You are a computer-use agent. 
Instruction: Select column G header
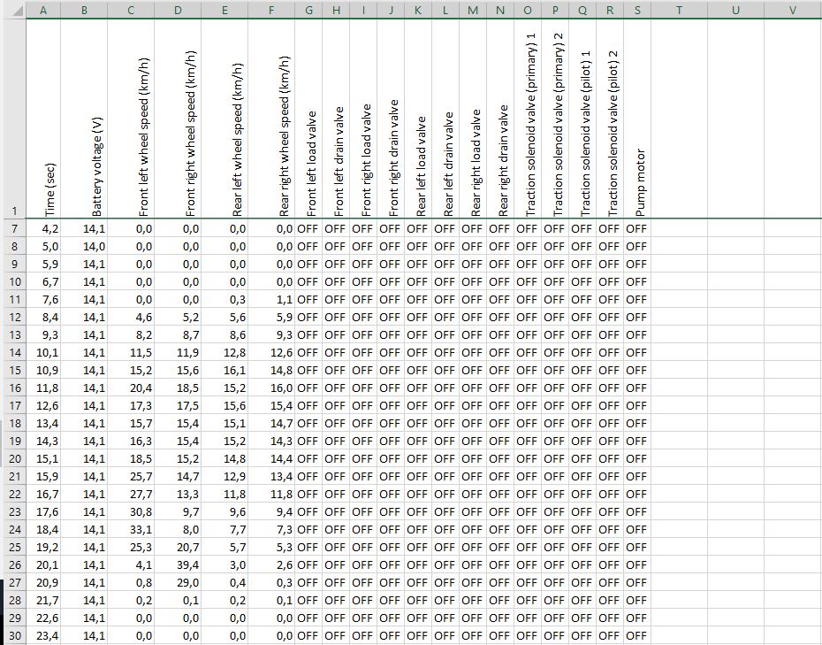308,10
